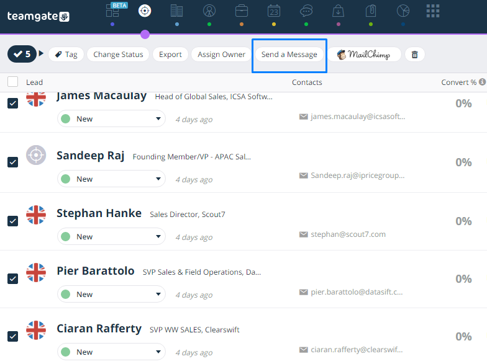Open the Conversations chat bubble icon
The height and width of the screenshot is (364, 487).
(x=306, y=11)
